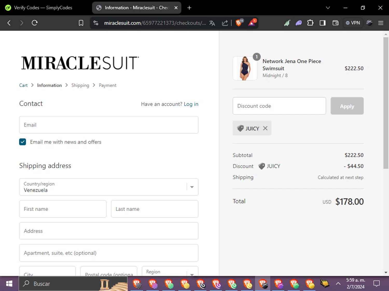Open the browser hamburger menu
This screenshot has height=291, width=389.
381,23
